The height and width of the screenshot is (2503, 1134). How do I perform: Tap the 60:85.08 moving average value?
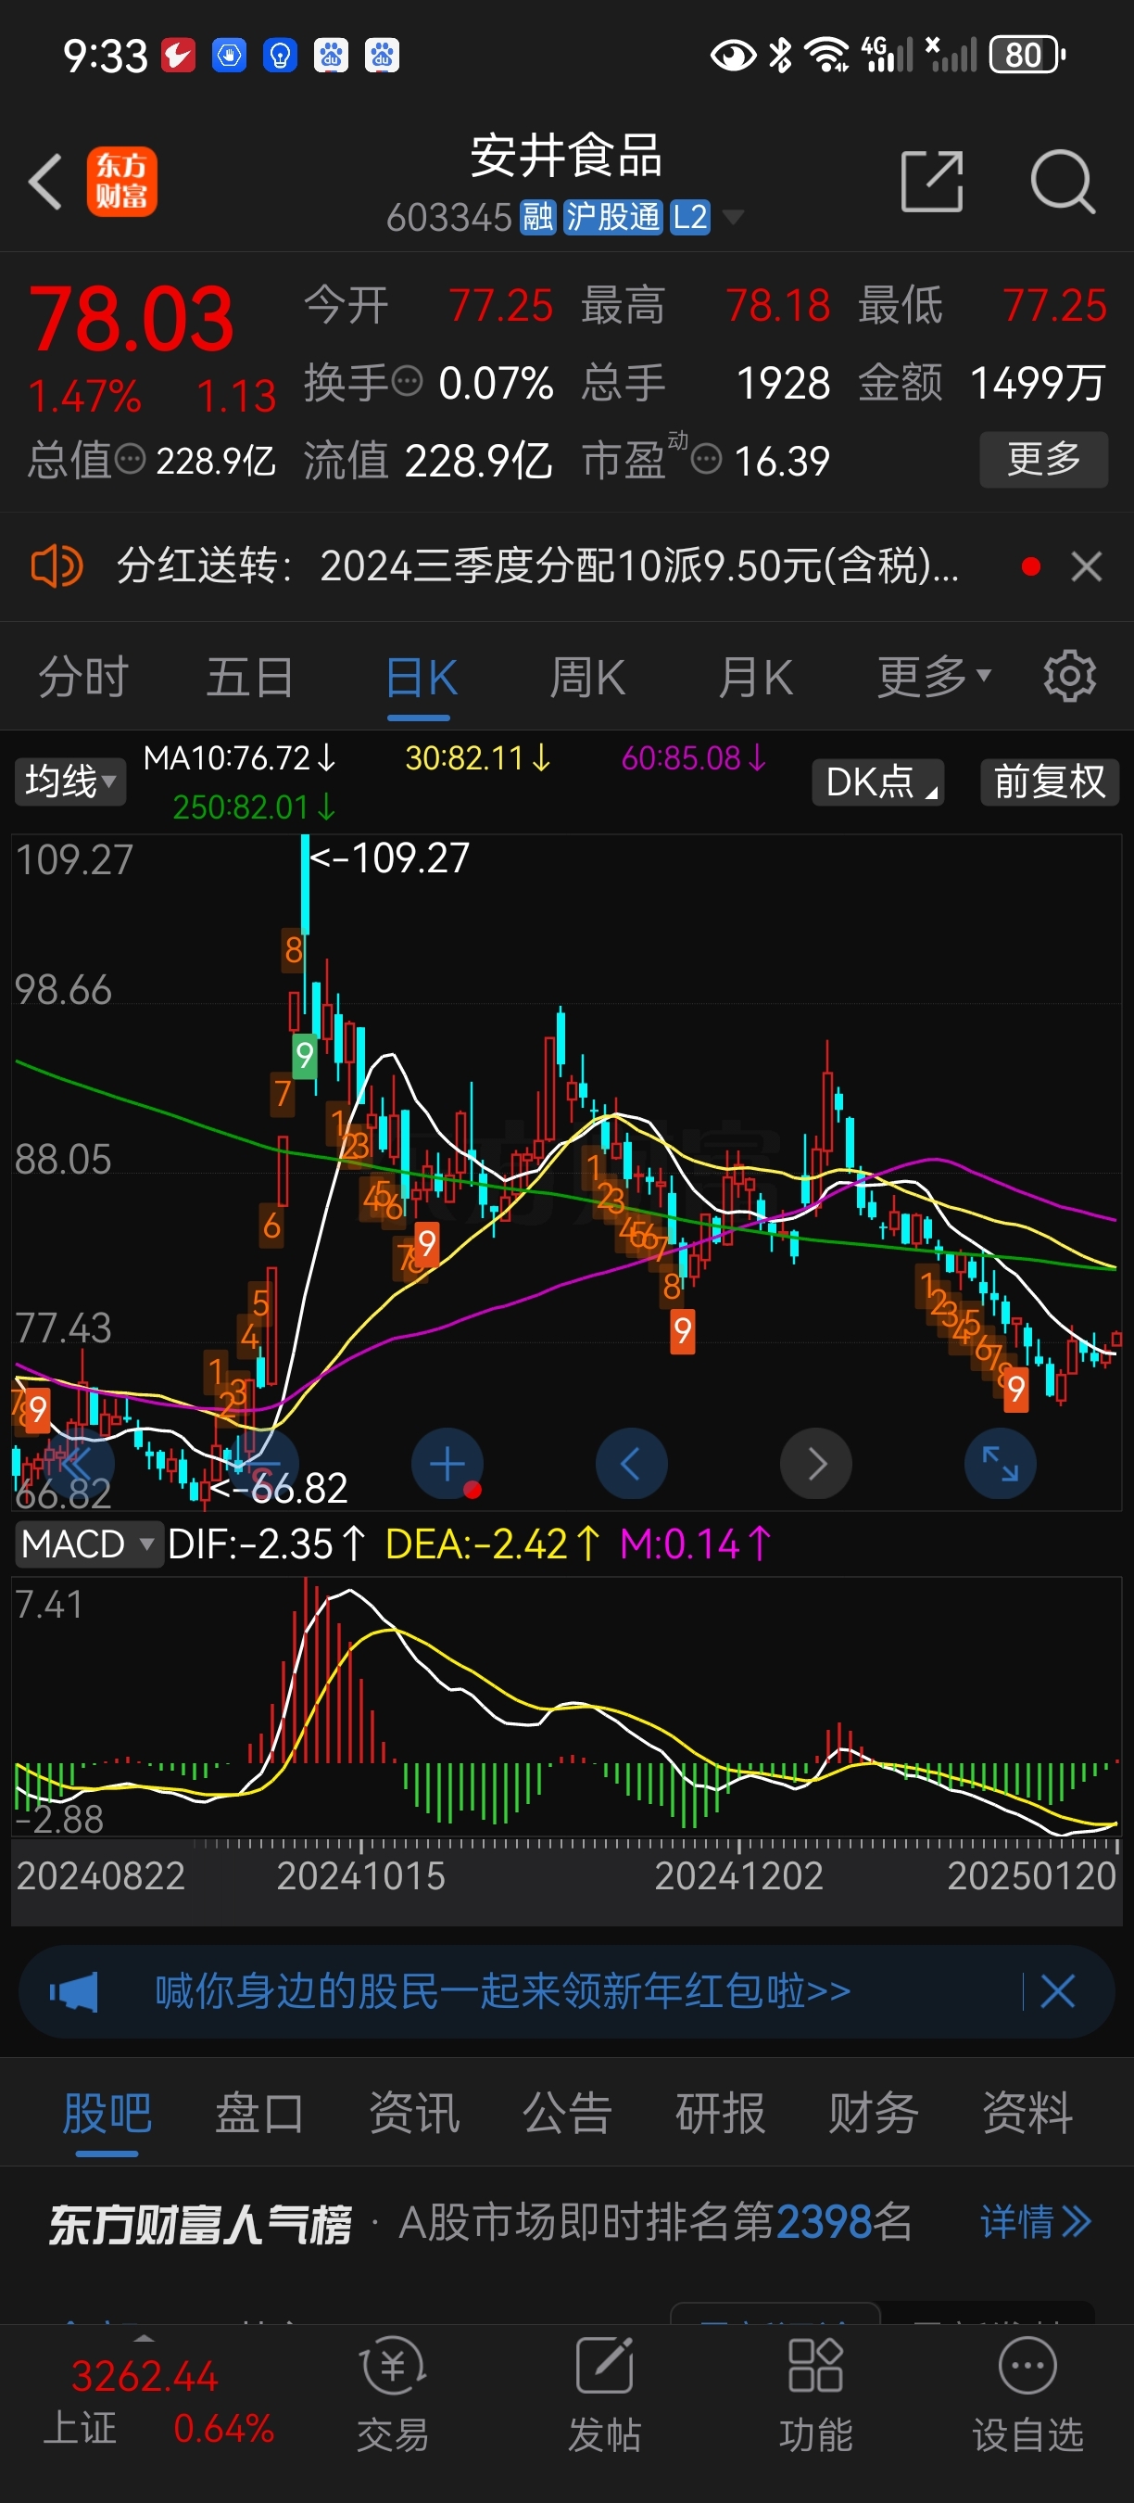pyautogui.click(x=693, y=758)
